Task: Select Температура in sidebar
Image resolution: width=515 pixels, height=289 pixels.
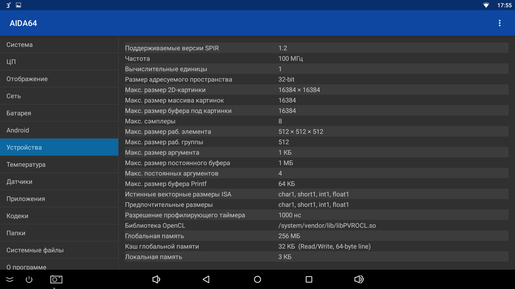Action: (x=59, y=165)
